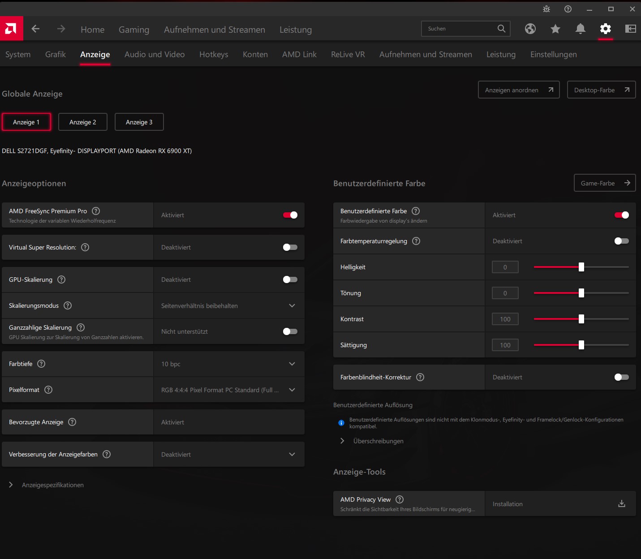The height and width of the screenshot is (559, 641).
Task: Show help for Farbtemperaturregelung
Action: pyautogui.click(x=416, y=241)
